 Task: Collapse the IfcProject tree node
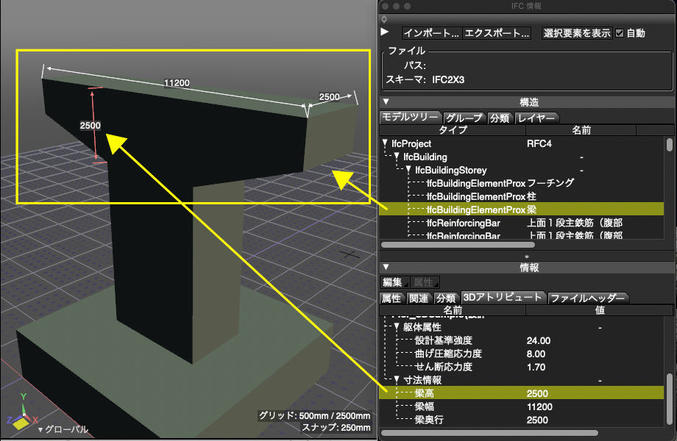[x=385, y=143]
